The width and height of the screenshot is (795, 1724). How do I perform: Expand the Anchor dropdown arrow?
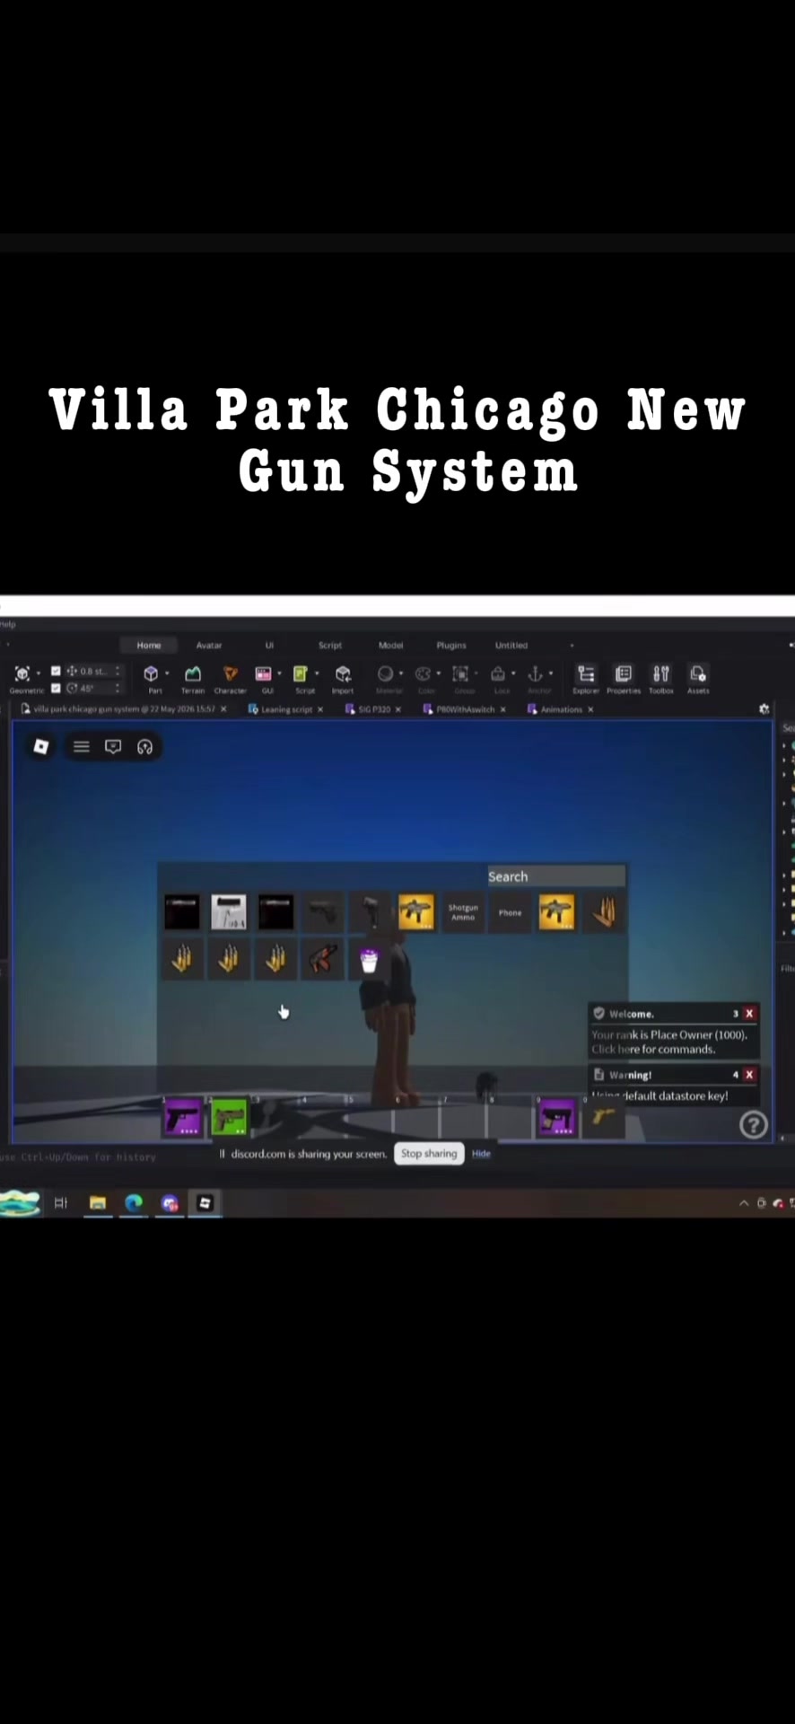(551, 673)
